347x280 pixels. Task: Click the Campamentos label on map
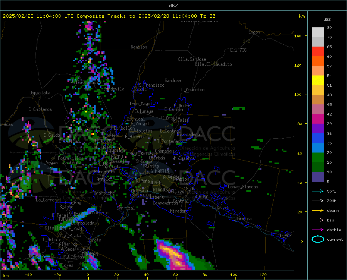(165, 203)
